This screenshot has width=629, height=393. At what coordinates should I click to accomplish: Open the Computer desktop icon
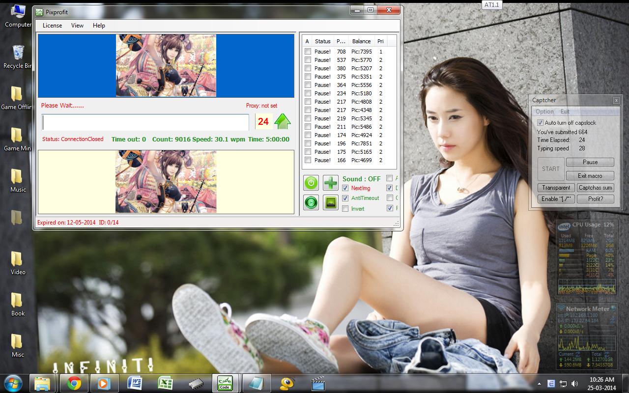point(18,16)
